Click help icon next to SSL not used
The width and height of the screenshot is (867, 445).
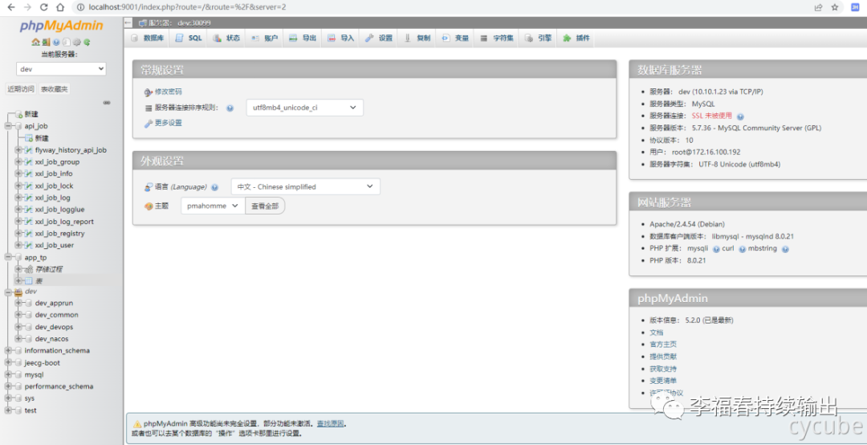point(740,116)
